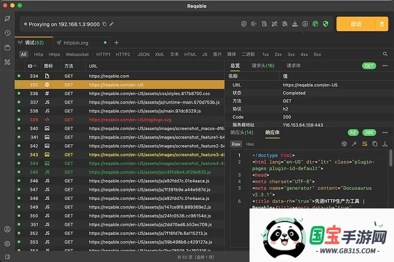Click the download icon in top toolbar
This screenshot has width=394, height=262.
[x=295, y=24]
